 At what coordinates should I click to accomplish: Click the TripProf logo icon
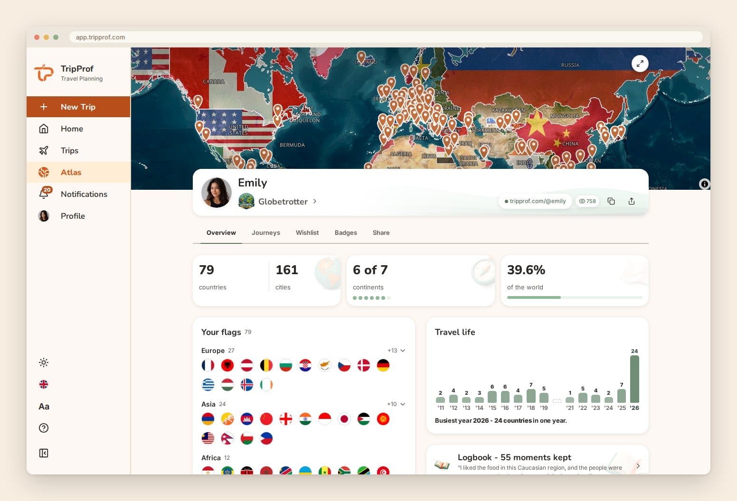[44, 73]
